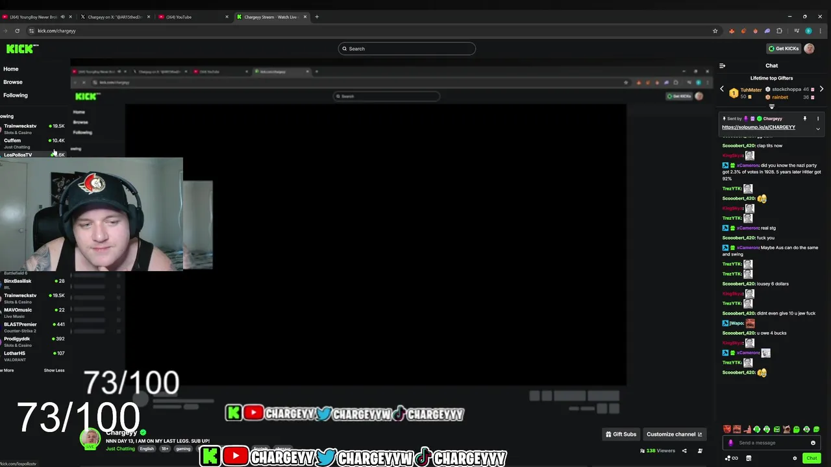Open the Browse sidebar item
The image size is (831, 467).
pos(12,82)
